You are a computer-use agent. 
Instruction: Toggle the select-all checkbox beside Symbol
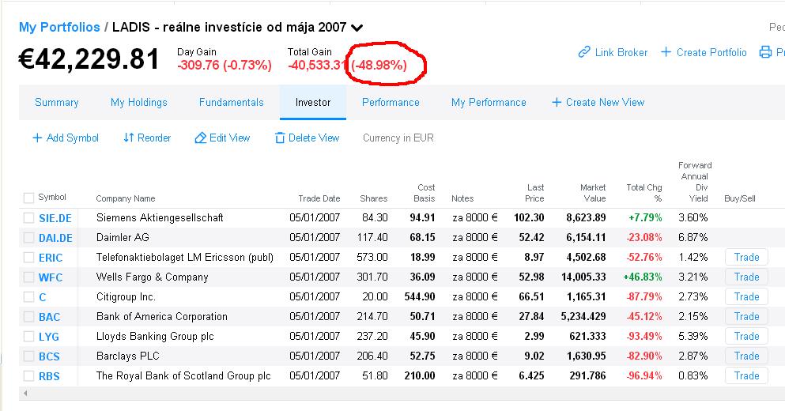pos(28,198)
